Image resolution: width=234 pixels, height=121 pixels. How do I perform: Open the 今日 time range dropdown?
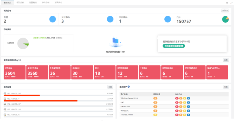click(x=225, y=11)
